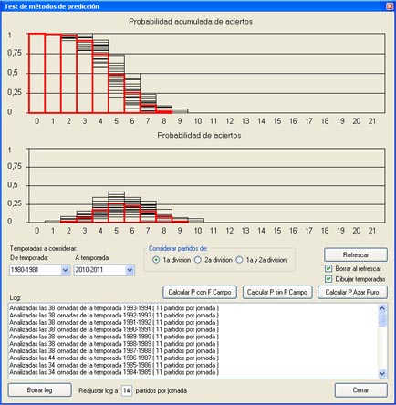Uncheck the 'Dibujar temporadas' checkbox
The width and height of the screenshot is (396, 405).
[328, 279]
